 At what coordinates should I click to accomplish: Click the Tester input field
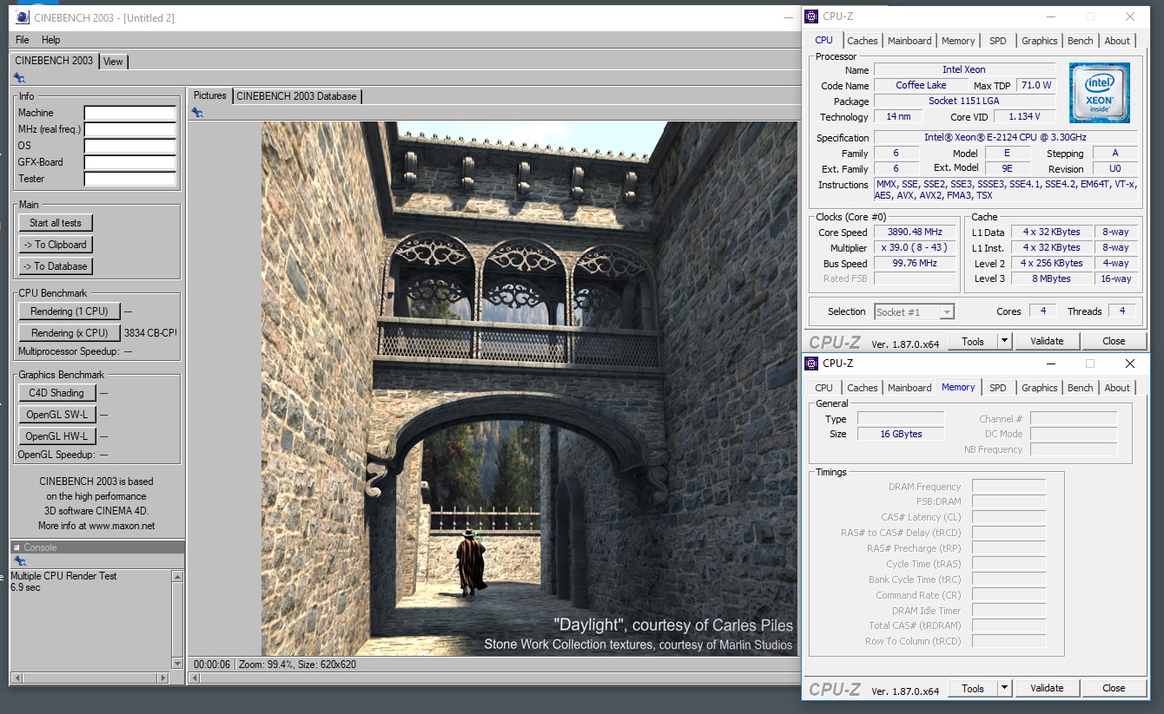click(x=130, y=179)
